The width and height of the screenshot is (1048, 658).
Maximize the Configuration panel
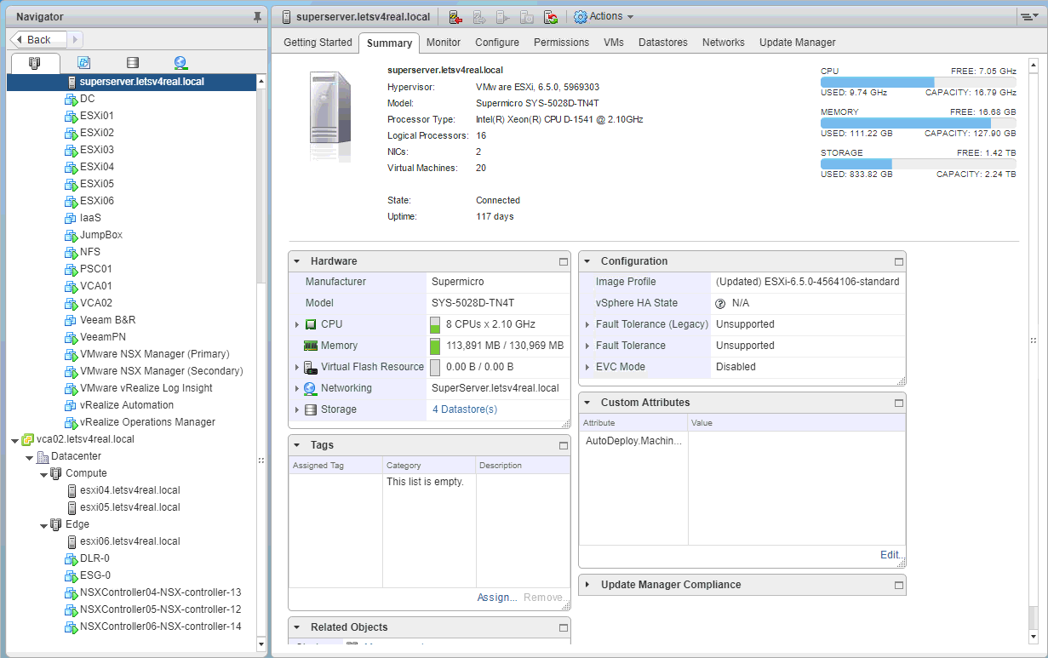click(x=898, y=261)
